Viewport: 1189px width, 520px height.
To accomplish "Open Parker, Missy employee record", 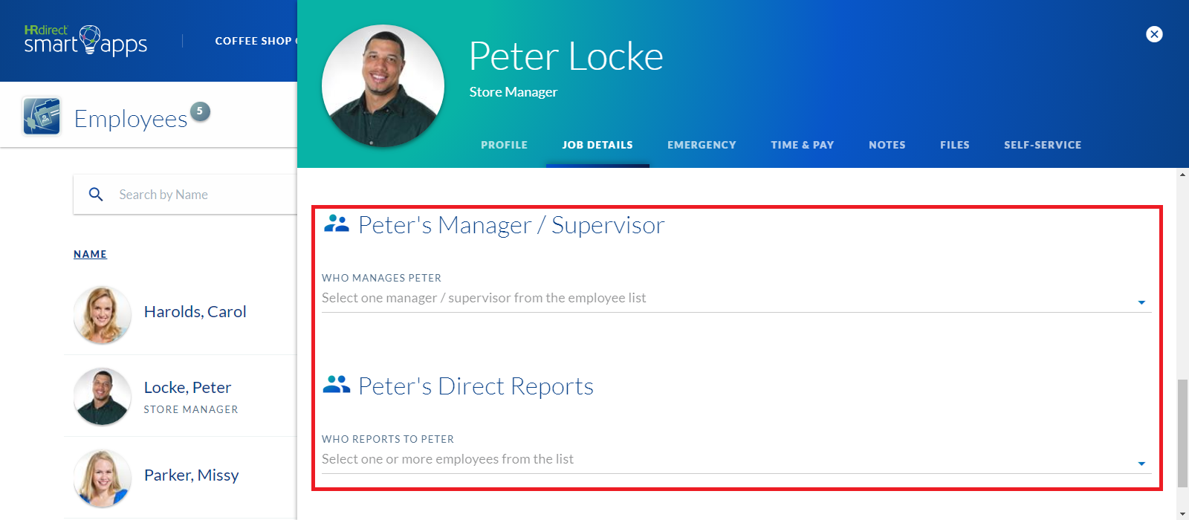I will pyautogui.click(x=192, y=475).
